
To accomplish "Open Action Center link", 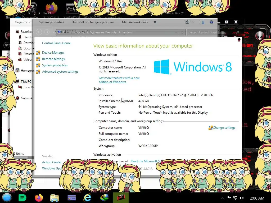I will (x=52, y=162).
